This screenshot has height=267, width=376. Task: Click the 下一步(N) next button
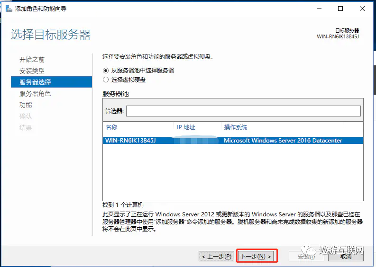pos(257,257)
